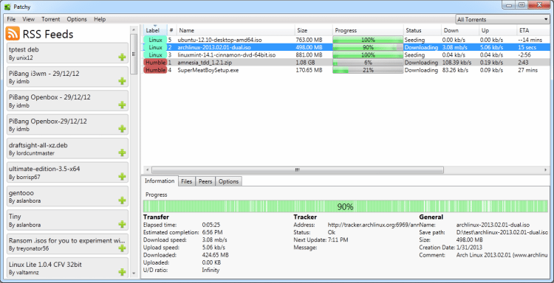This screenshot has width=554, height=283.
Task: Click the 21% progress bar of SuperMeatBoySetup
Action: tap(368, 70)
